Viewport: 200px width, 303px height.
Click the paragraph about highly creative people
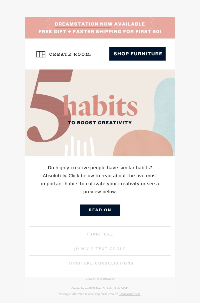coord(100,180)
